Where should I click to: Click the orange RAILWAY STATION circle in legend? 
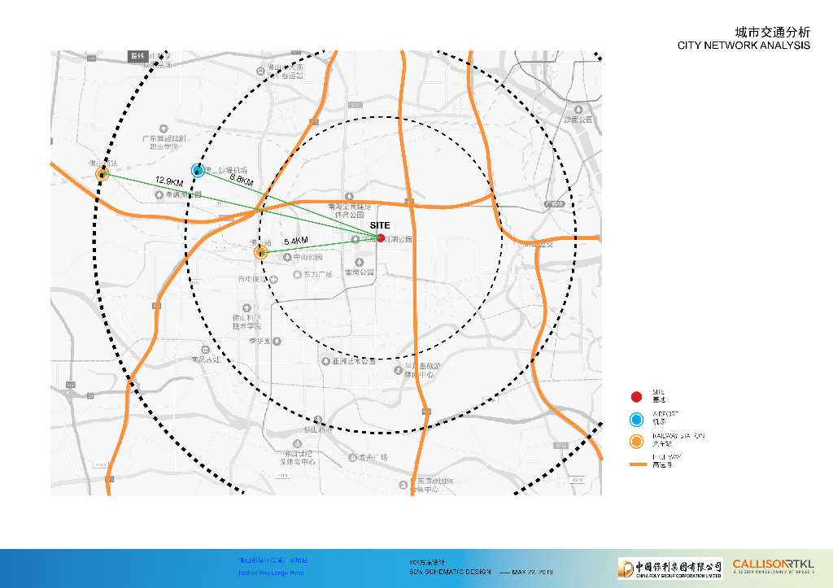point(636,442)
